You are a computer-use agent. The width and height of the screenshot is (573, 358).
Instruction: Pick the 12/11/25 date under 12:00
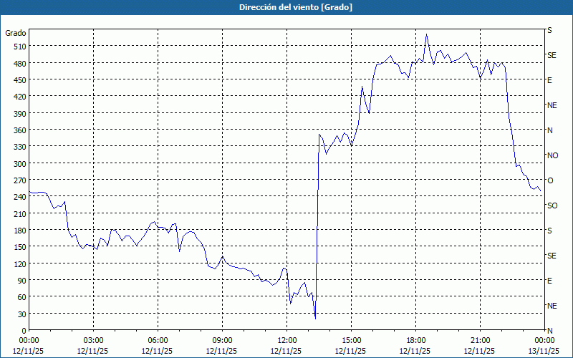286,351
